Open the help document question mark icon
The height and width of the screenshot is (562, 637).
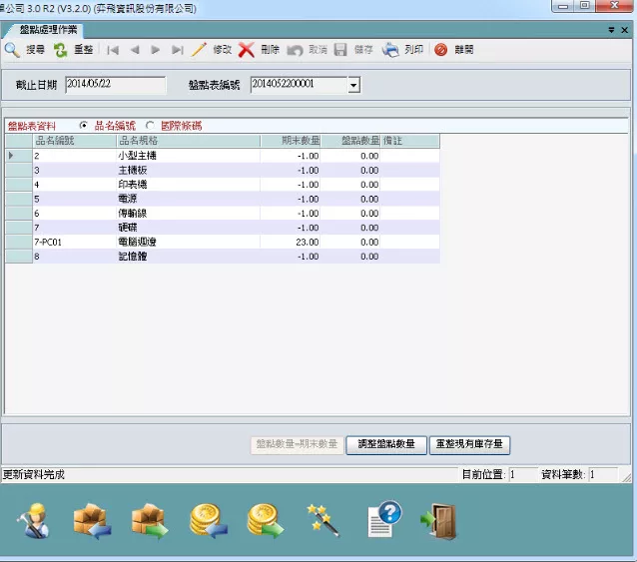[x=383, y=518]
